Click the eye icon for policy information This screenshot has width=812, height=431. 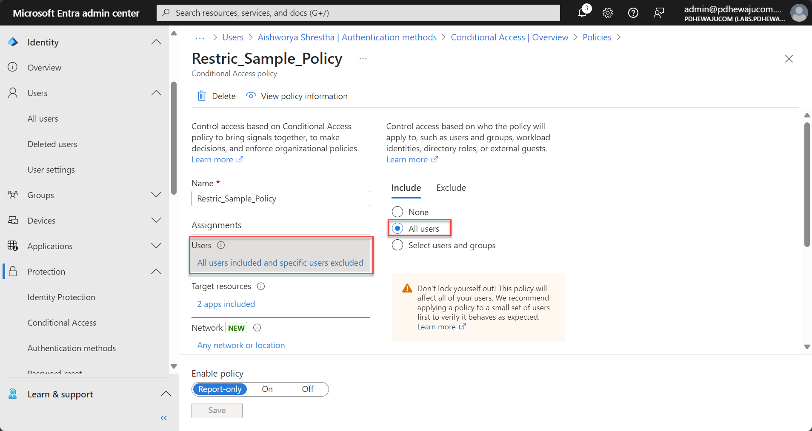click(x=251, y=96)
